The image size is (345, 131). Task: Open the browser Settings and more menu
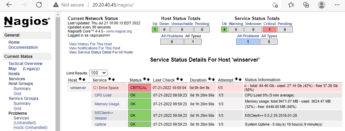(337, 5)
